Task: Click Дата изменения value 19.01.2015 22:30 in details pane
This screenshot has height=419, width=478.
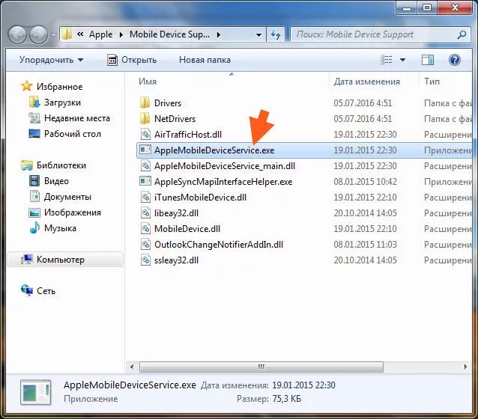Action: (303, 385)
